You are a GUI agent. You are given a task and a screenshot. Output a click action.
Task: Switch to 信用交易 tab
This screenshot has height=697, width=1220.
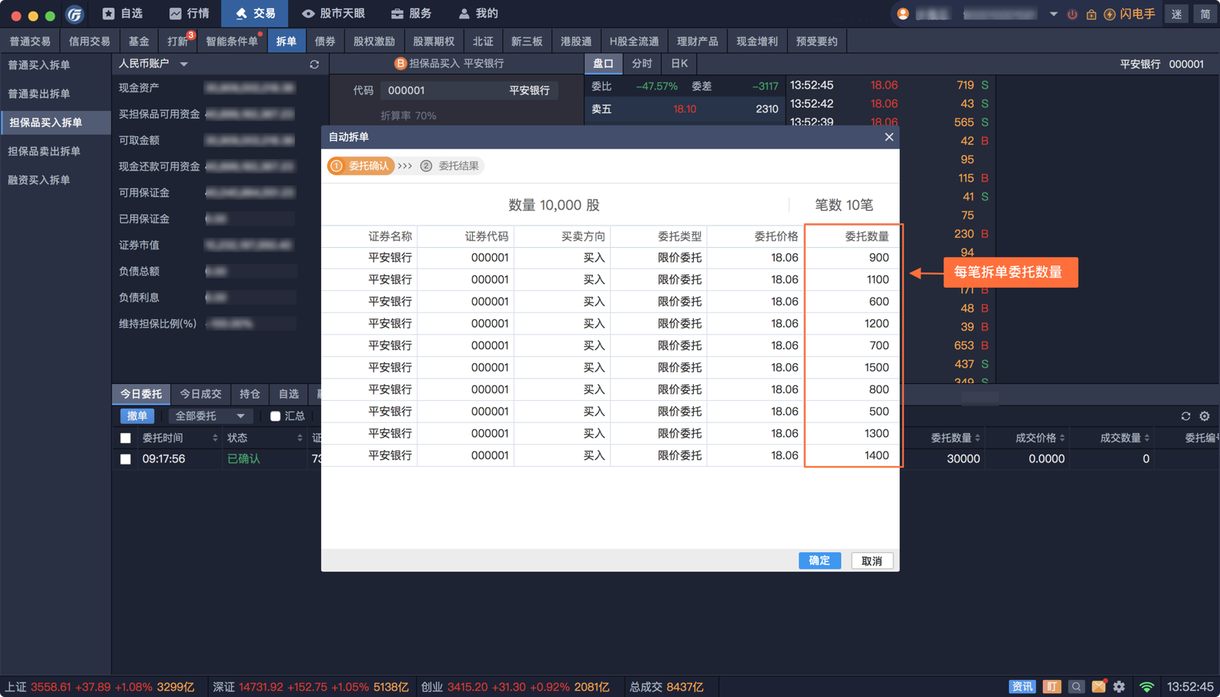[x=89, y=42]
